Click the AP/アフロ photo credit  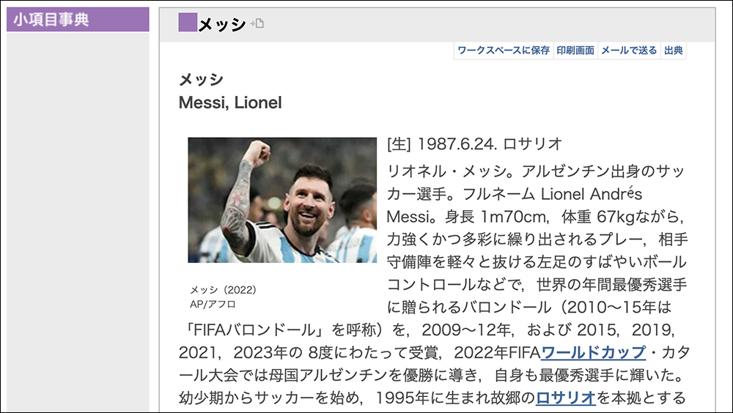tap(213, 304)
